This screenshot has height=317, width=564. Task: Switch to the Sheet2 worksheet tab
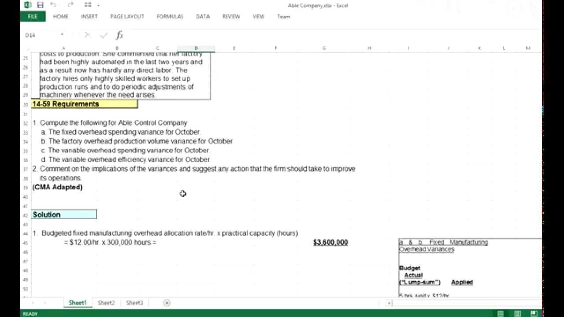(x=106, y=302)
